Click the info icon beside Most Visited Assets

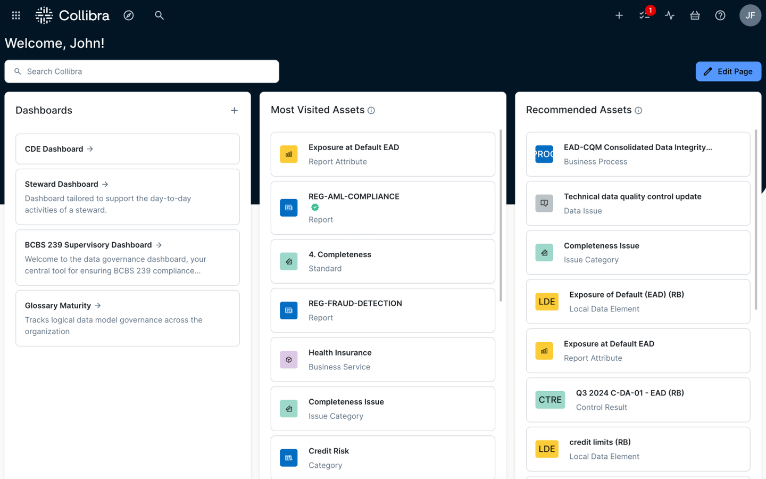(x=371, y=110)
